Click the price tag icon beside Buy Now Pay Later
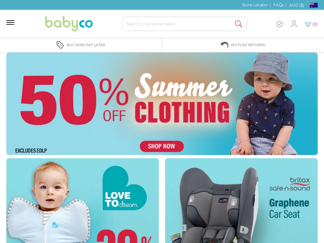Screen dimensions: 324x243 [x=60, y=45]
